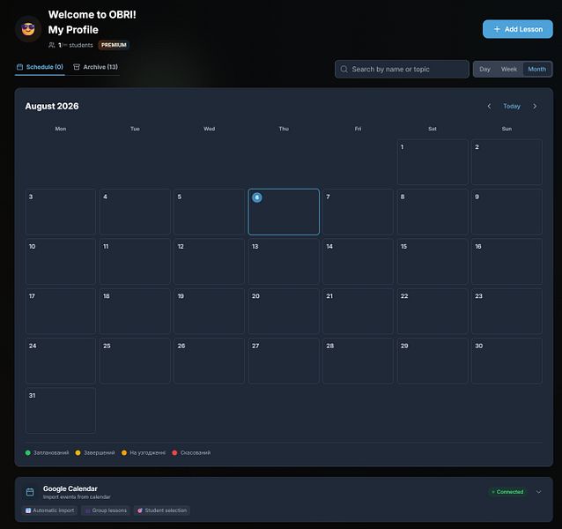
Task: Switch to Week view
Action: click(509, 70)
